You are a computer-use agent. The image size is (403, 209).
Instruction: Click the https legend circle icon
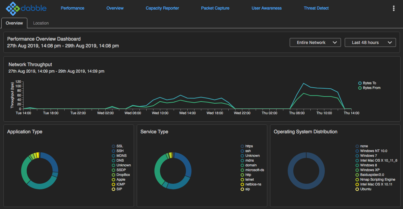tap(242, 146)
